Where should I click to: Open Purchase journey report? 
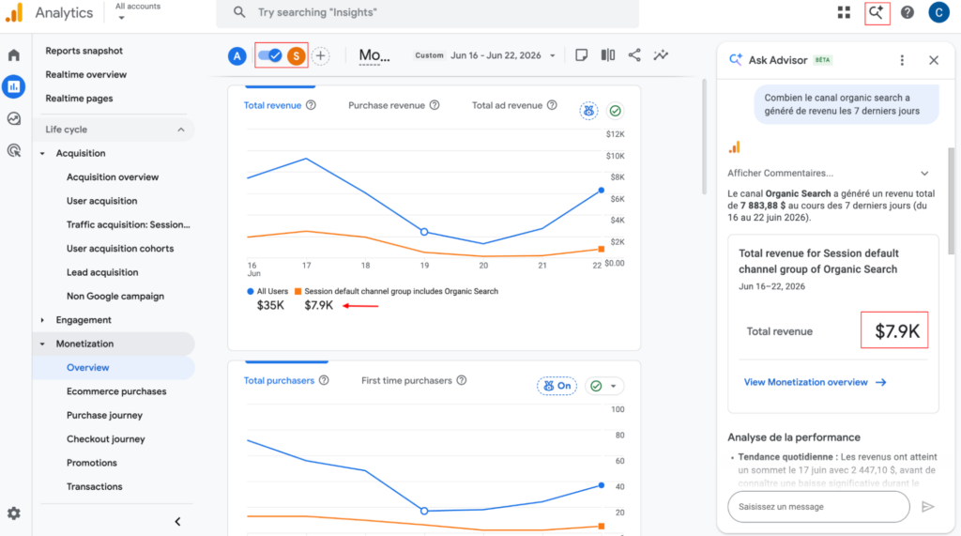[104, 415]
